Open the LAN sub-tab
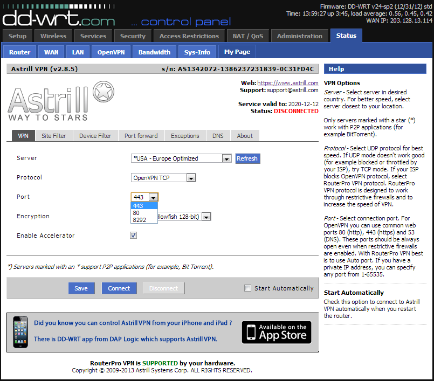This screenshot has height=381, width=434. (78, 52)
